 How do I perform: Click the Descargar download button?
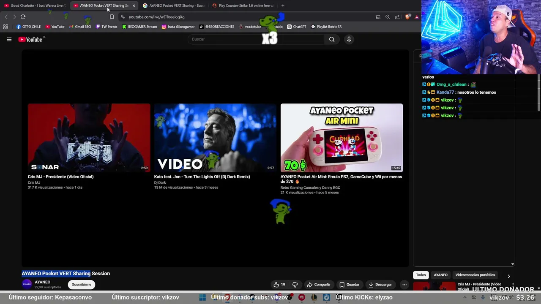coord(380,285)
